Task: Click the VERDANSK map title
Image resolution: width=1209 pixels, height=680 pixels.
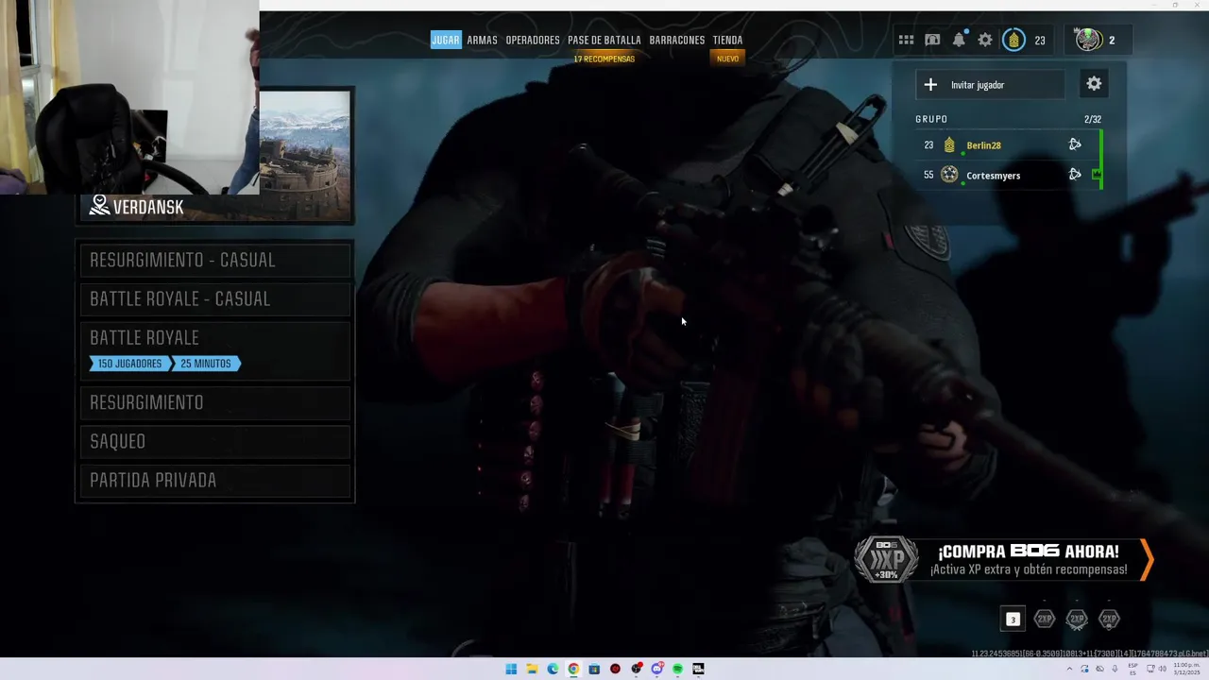Action: (x=148, y=207)
